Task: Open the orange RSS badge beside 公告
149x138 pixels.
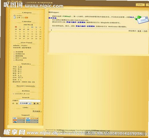Action: click(x=26, y=18)
